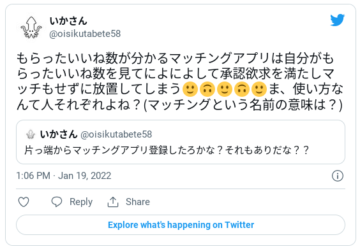This screenshot has width=360, height=249.
Task: Open the いかさん display name link
Action: pyautogui.click(x=68, y=21)
